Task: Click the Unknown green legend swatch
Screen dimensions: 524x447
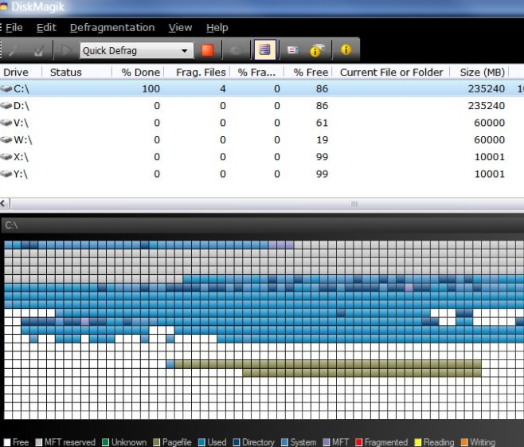Action: (106, 442)
